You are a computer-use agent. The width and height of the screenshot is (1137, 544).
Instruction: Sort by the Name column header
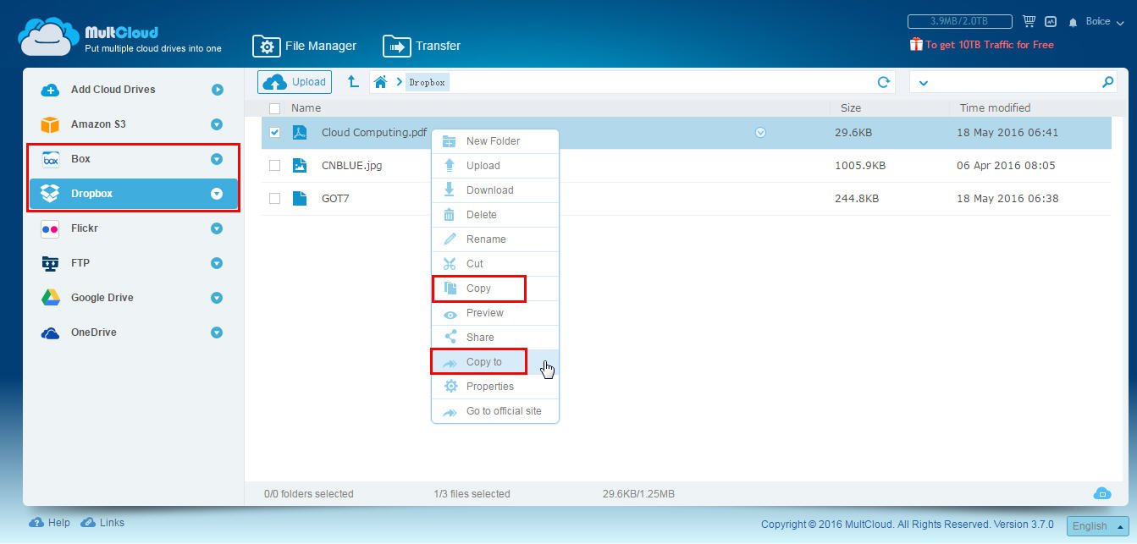click(x=306, y=108)
